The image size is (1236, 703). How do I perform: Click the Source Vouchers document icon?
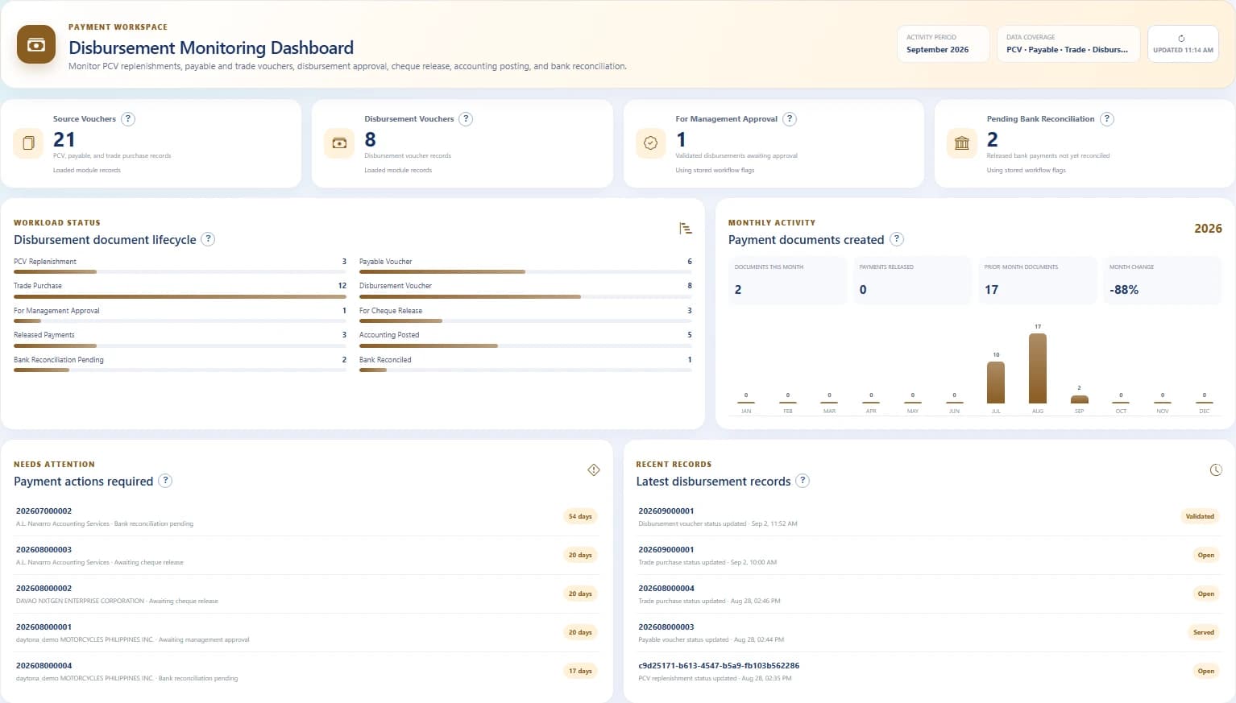28,143
